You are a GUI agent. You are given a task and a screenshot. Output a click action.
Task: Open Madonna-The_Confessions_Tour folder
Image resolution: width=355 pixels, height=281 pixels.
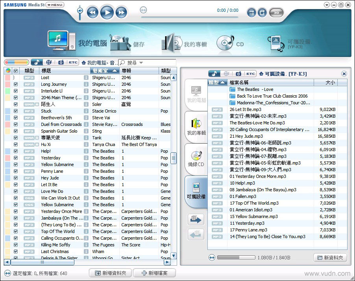[x=270, y=103]
